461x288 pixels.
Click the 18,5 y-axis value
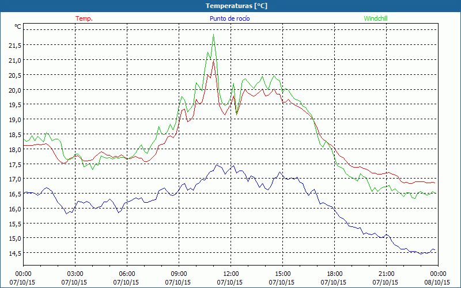point(15,135)
